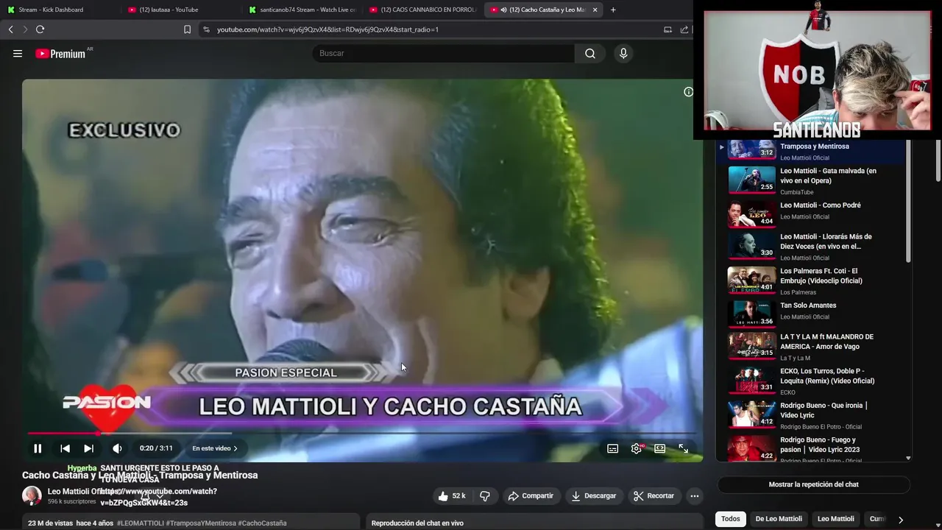Viewport: 942px width, 530px height.
Task: Click the #CachoCastaña hashtag
Action: [x=263, y=523]
